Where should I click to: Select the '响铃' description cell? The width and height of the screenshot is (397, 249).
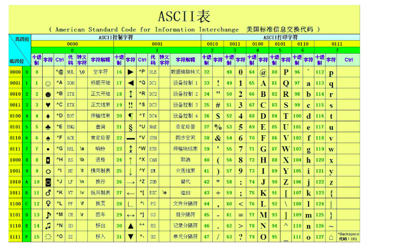[100, 149]
